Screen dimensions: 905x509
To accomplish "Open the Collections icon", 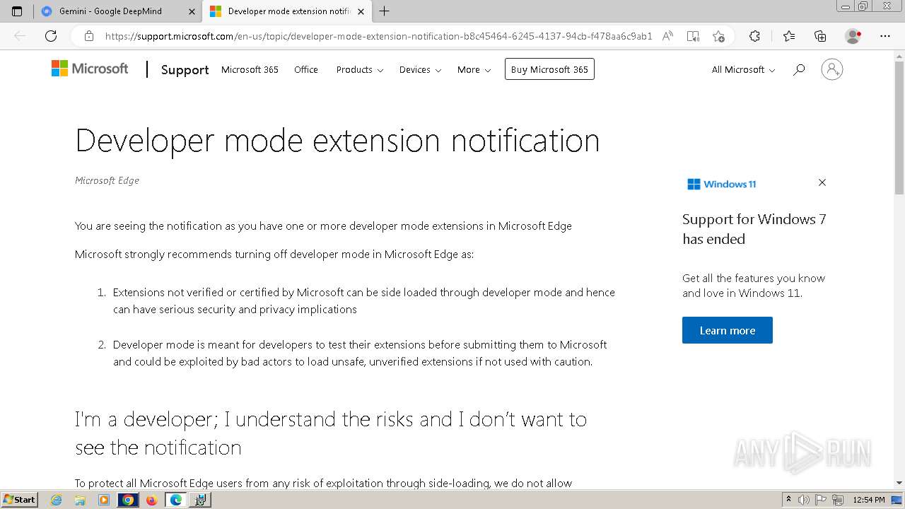I will [x=820, y=36].
